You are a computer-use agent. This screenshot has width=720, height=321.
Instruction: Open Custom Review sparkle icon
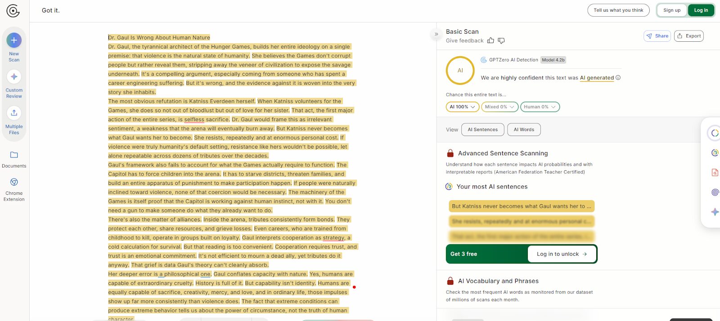click(x=14, y=77)
